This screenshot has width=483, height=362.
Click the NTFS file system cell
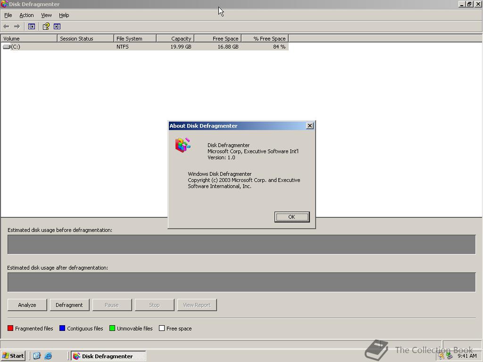123,47
